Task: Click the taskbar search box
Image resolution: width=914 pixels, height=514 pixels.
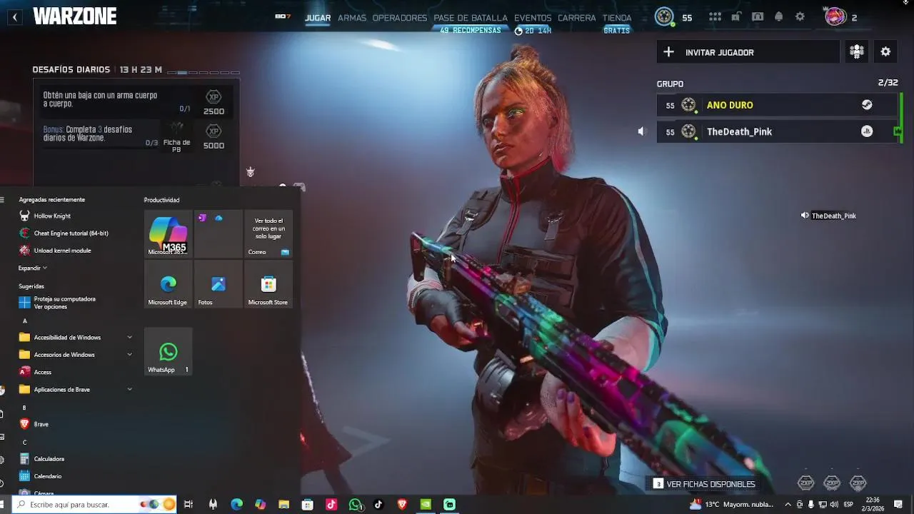Action: 95,504
